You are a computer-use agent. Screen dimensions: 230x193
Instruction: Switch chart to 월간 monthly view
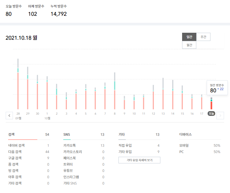[x=189, y=45]
